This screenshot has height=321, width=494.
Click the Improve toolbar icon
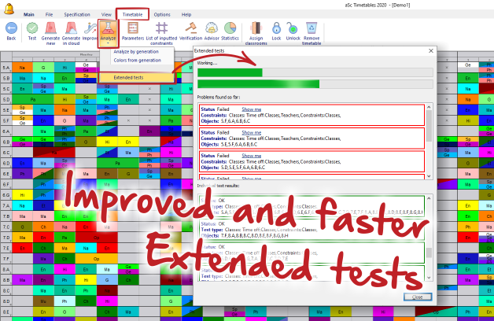tap(90, 28)
